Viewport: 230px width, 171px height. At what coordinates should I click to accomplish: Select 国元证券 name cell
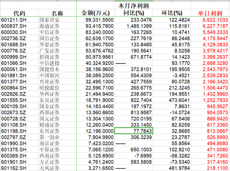point(57,118)
